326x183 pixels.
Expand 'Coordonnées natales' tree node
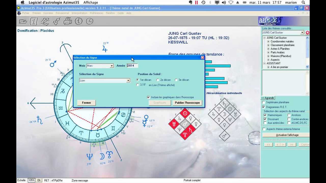coord(268,41)
